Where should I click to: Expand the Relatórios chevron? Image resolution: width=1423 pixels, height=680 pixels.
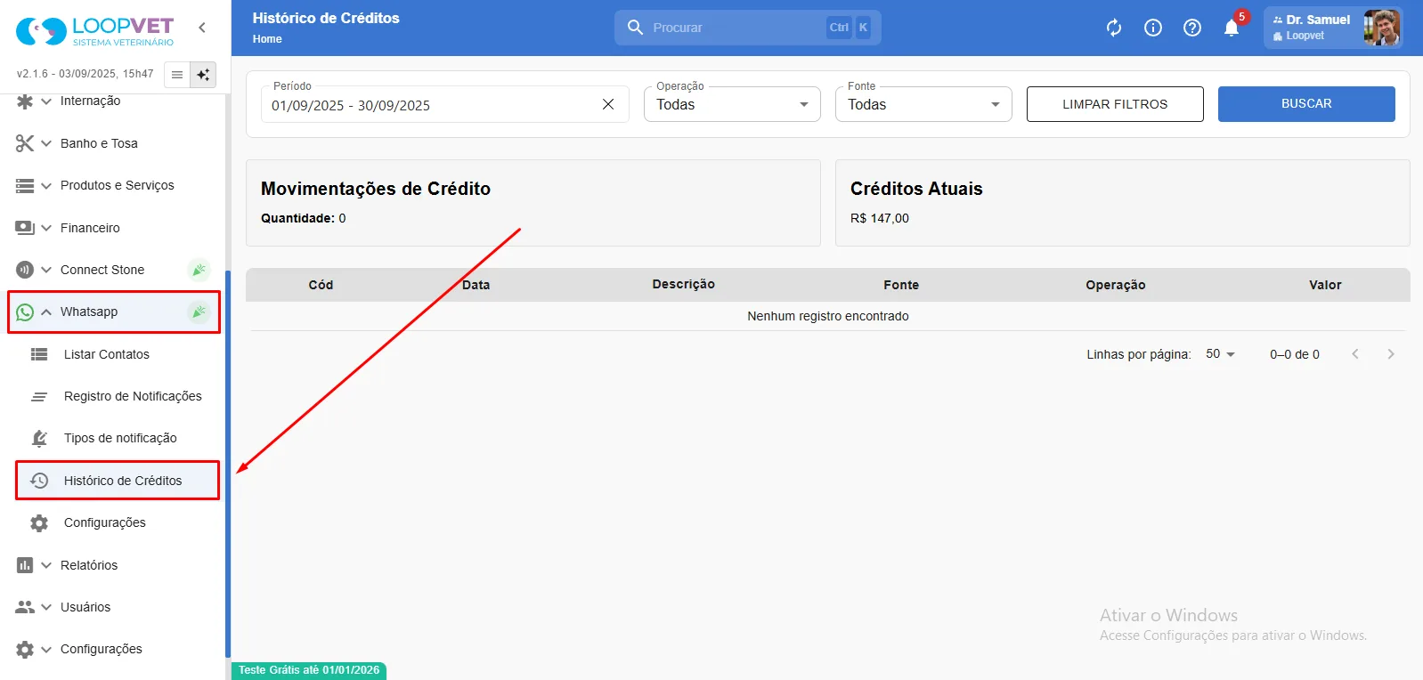(46, 565)
